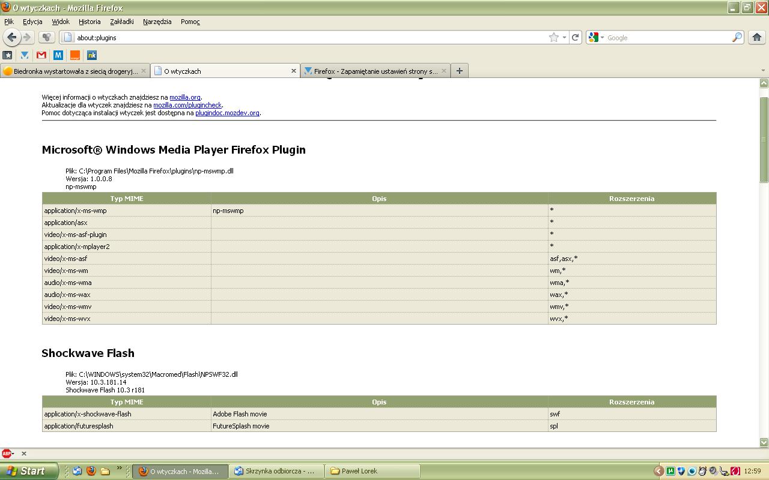Click the red slash tray icon near the clock
Viewport: 769px width, 480px height.
(x=735, y=471)
